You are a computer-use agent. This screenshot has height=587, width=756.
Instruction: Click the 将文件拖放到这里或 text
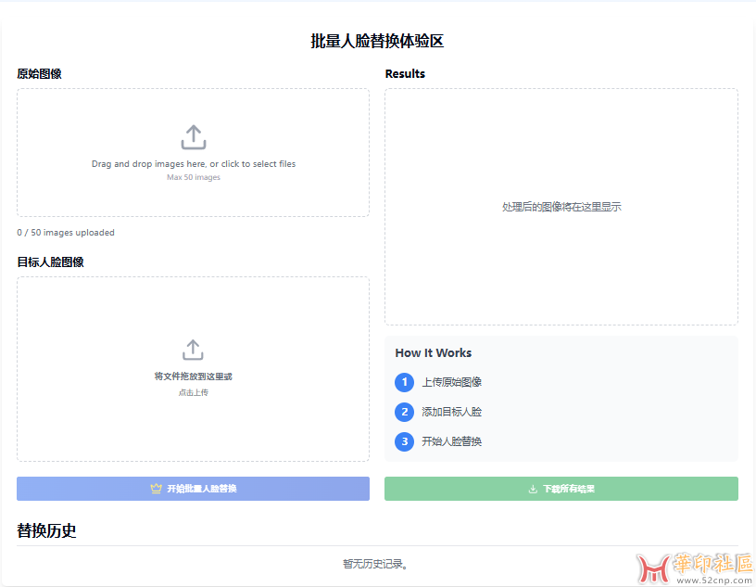(193, 376)
